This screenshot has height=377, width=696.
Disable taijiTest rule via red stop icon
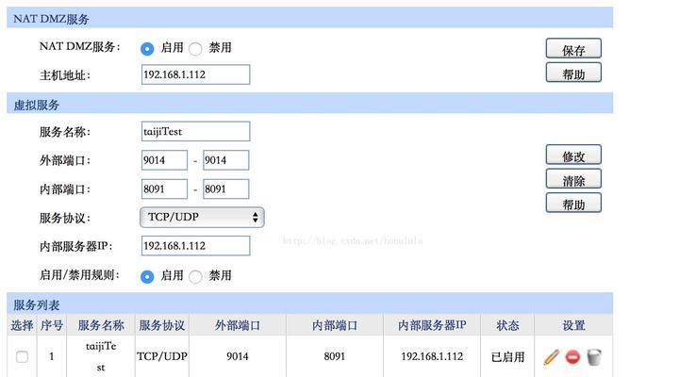click(x=572, y=357)
